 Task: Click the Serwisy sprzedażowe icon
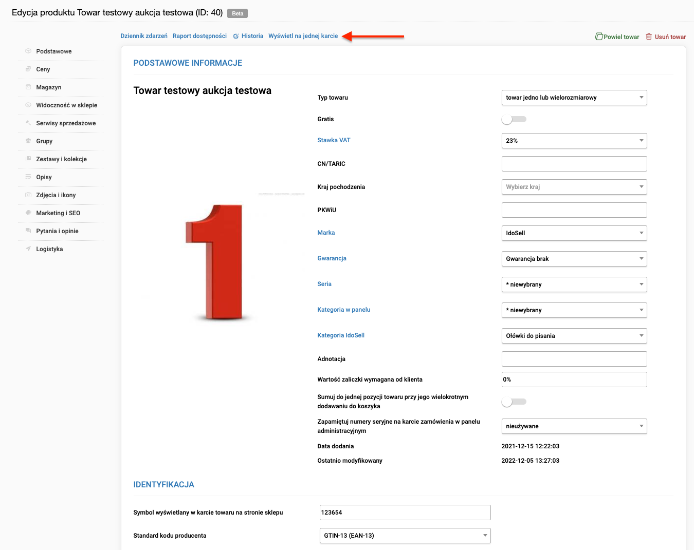(x=28, y=123)
